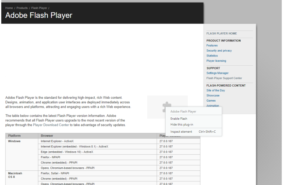This screenshot has height=185, width=294.
Task: Open Security and privacy link
Action: pyautogui.click(x=219, y=50)
